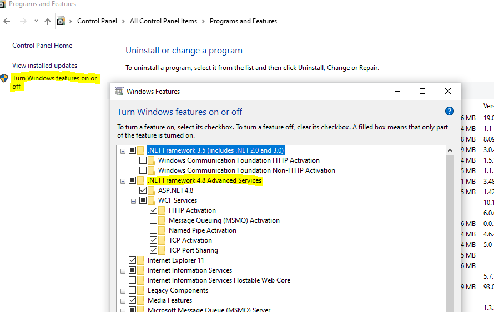Click the Back navigation arrow
Image resolution: width=494 pixels, height=312 pixels.
[x=7, y=21]
